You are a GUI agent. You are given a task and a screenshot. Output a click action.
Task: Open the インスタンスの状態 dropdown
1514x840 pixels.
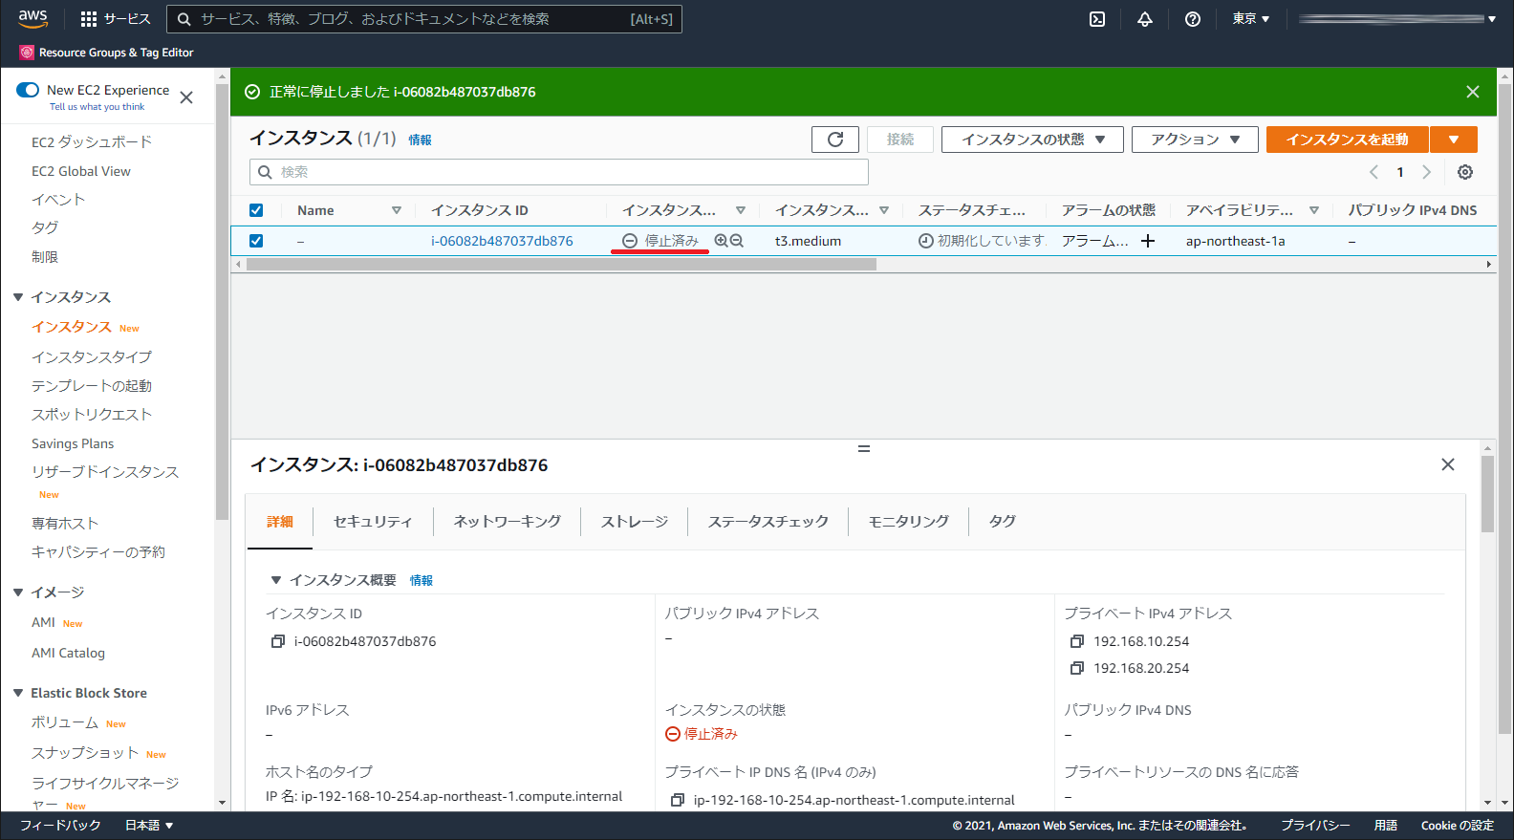tap(1032, 140)
